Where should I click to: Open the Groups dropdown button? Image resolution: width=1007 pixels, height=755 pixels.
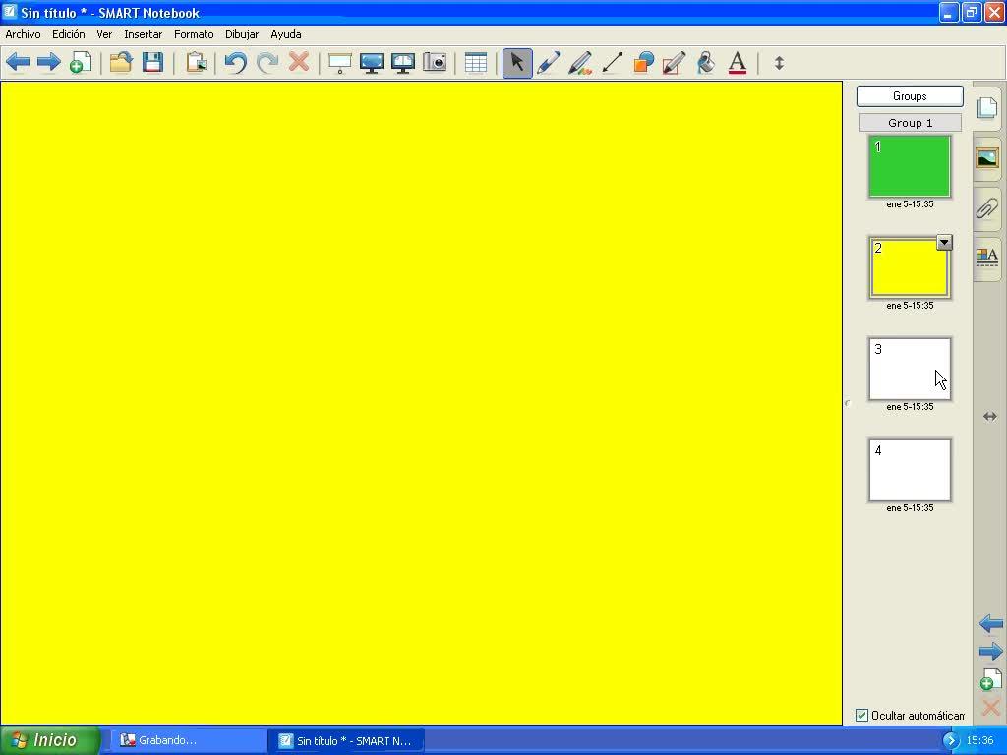point(910,96)
